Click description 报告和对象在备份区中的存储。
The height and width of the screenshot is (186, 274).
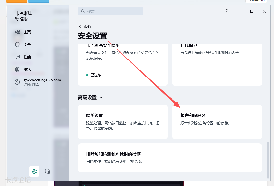point(205,123)
